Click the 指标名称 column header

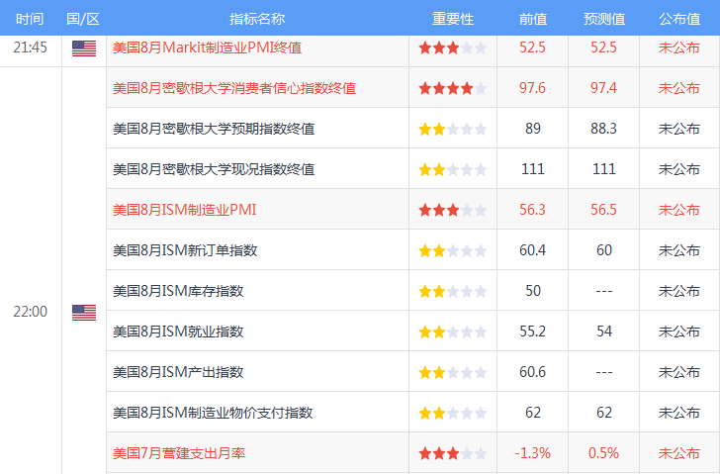pos(257,19)
